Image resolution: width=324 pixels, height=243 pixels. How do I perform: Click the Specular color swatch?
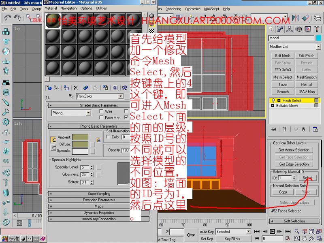(x=80, y=151)
